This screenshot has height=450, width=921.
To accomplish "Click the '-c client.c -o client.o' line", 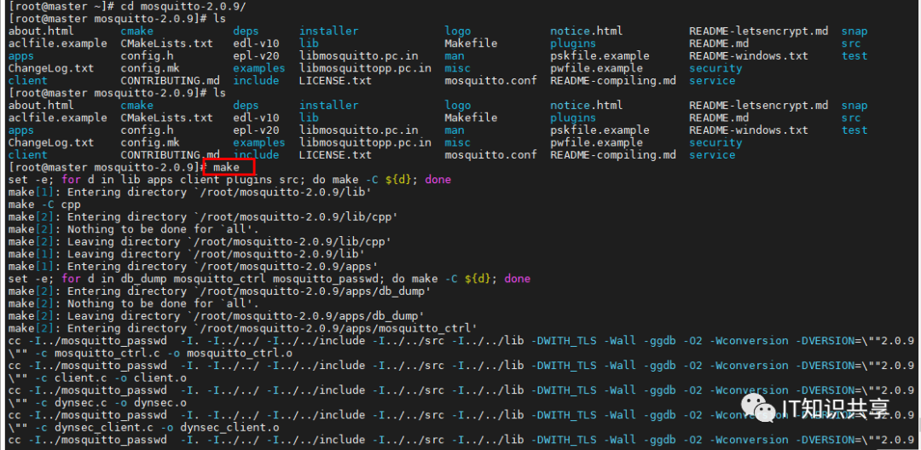I will [97, 378].
